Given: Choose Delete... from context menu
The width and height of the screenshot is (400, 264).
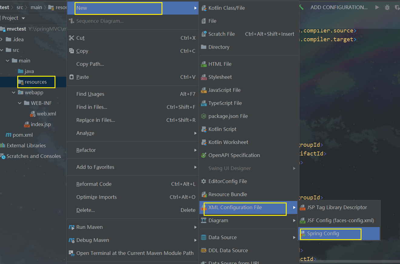Looking at the screenshot, I should pos(132,210).
